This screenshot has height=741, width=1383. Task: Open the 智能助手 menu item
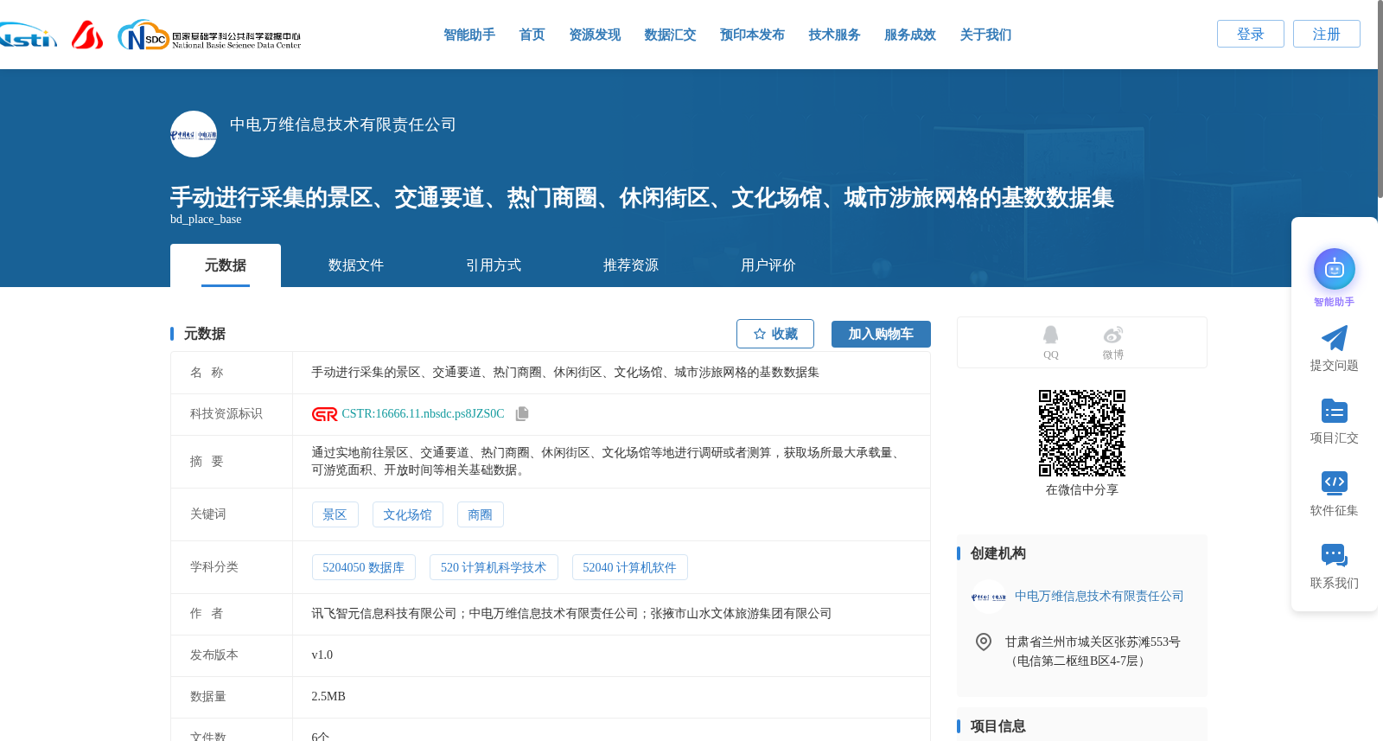pyautogui.click(x=469, y=35)
